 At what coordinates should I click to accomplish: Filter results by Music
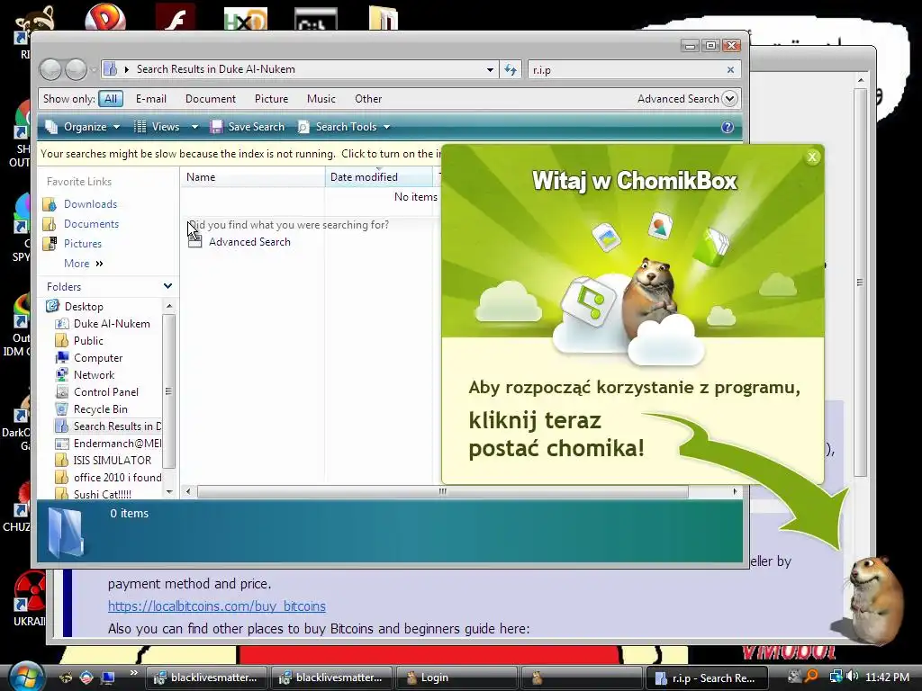(321, 99)
